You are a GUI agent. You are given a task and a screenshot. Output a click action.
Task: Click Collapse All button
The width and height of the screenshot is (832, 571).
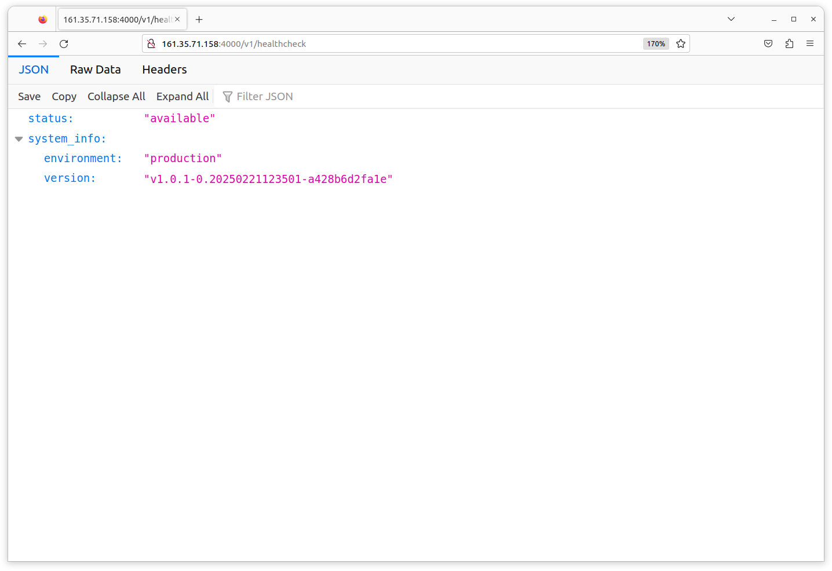click(x=116, y=97)
